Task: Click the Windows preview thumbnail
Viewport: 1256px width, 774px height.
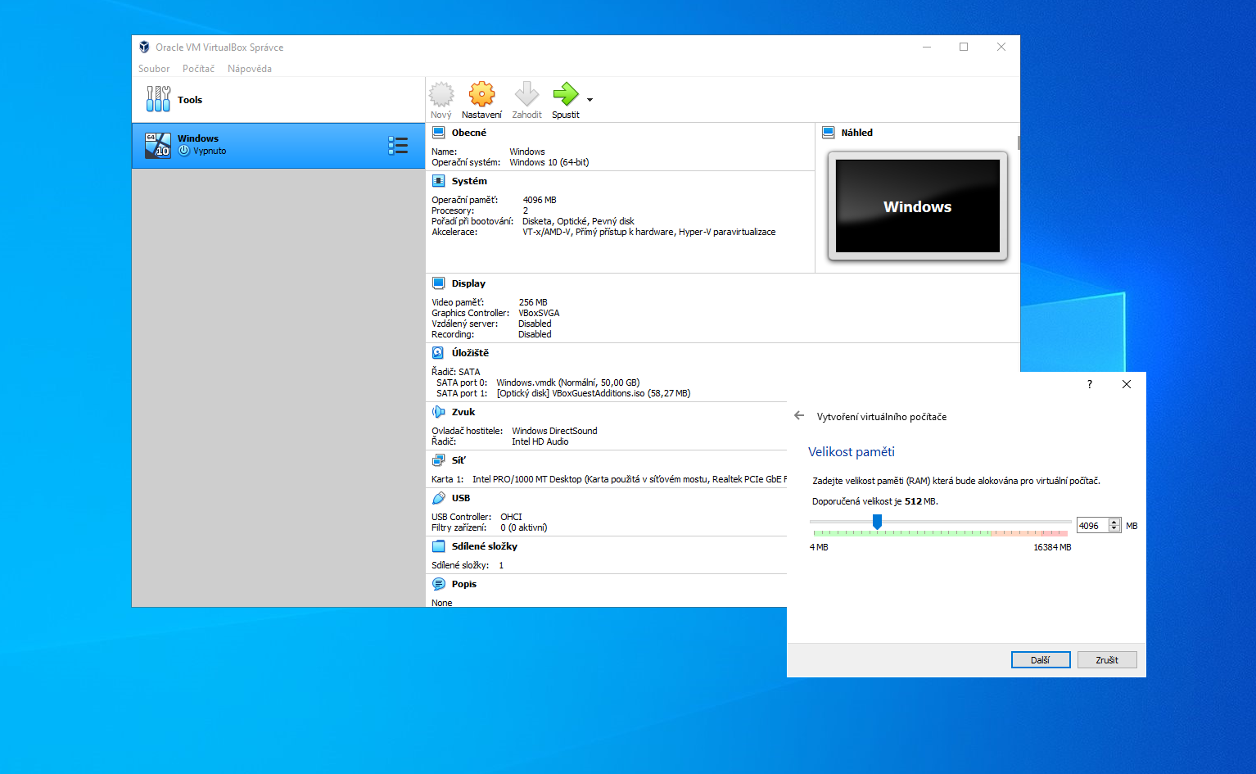Action: coord(918,206)
